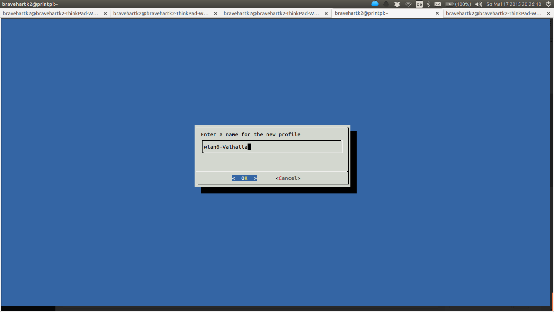Focus the profile name field wlan0-Valhalla
This screenshot has height=312, width=554.
click(x=272, y=147)
